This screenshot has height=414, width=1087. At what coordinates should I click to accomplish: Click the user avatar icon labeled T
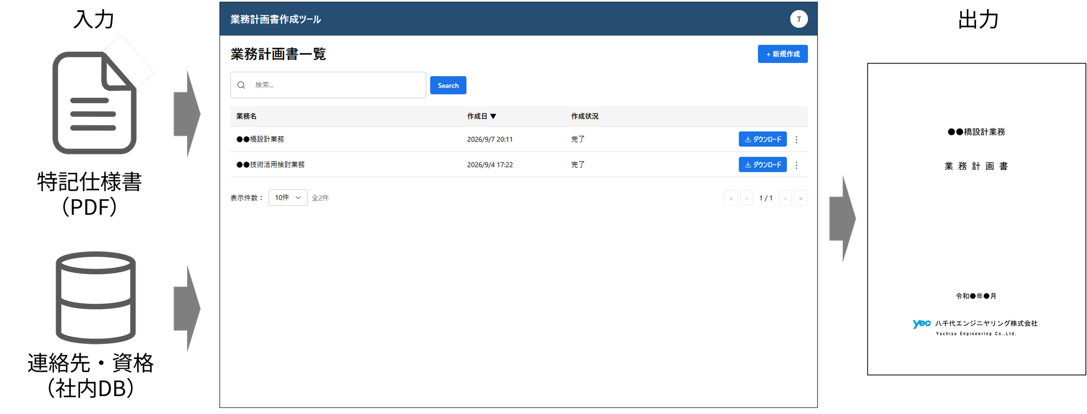point(798,19)
